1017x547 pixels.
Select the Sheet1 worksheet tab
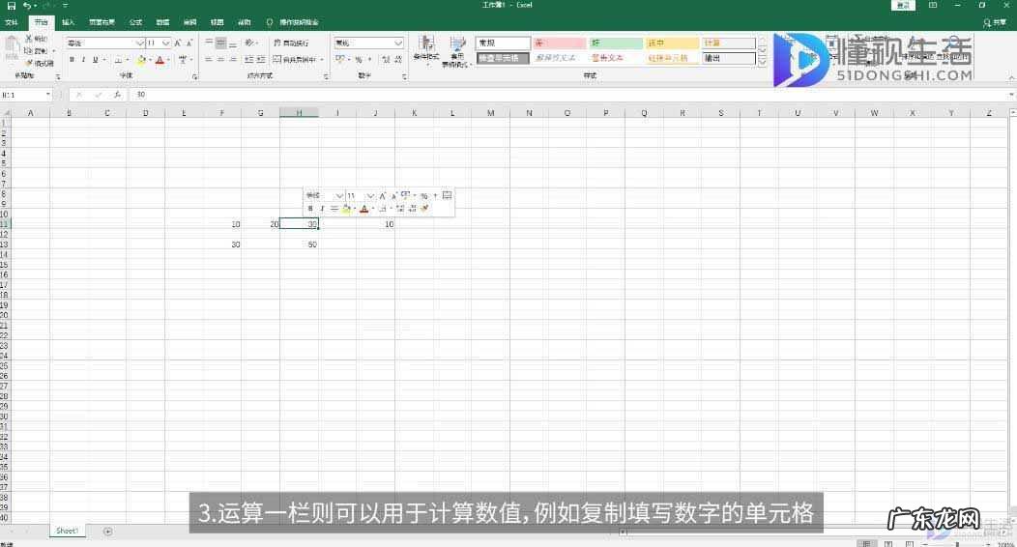67,531
